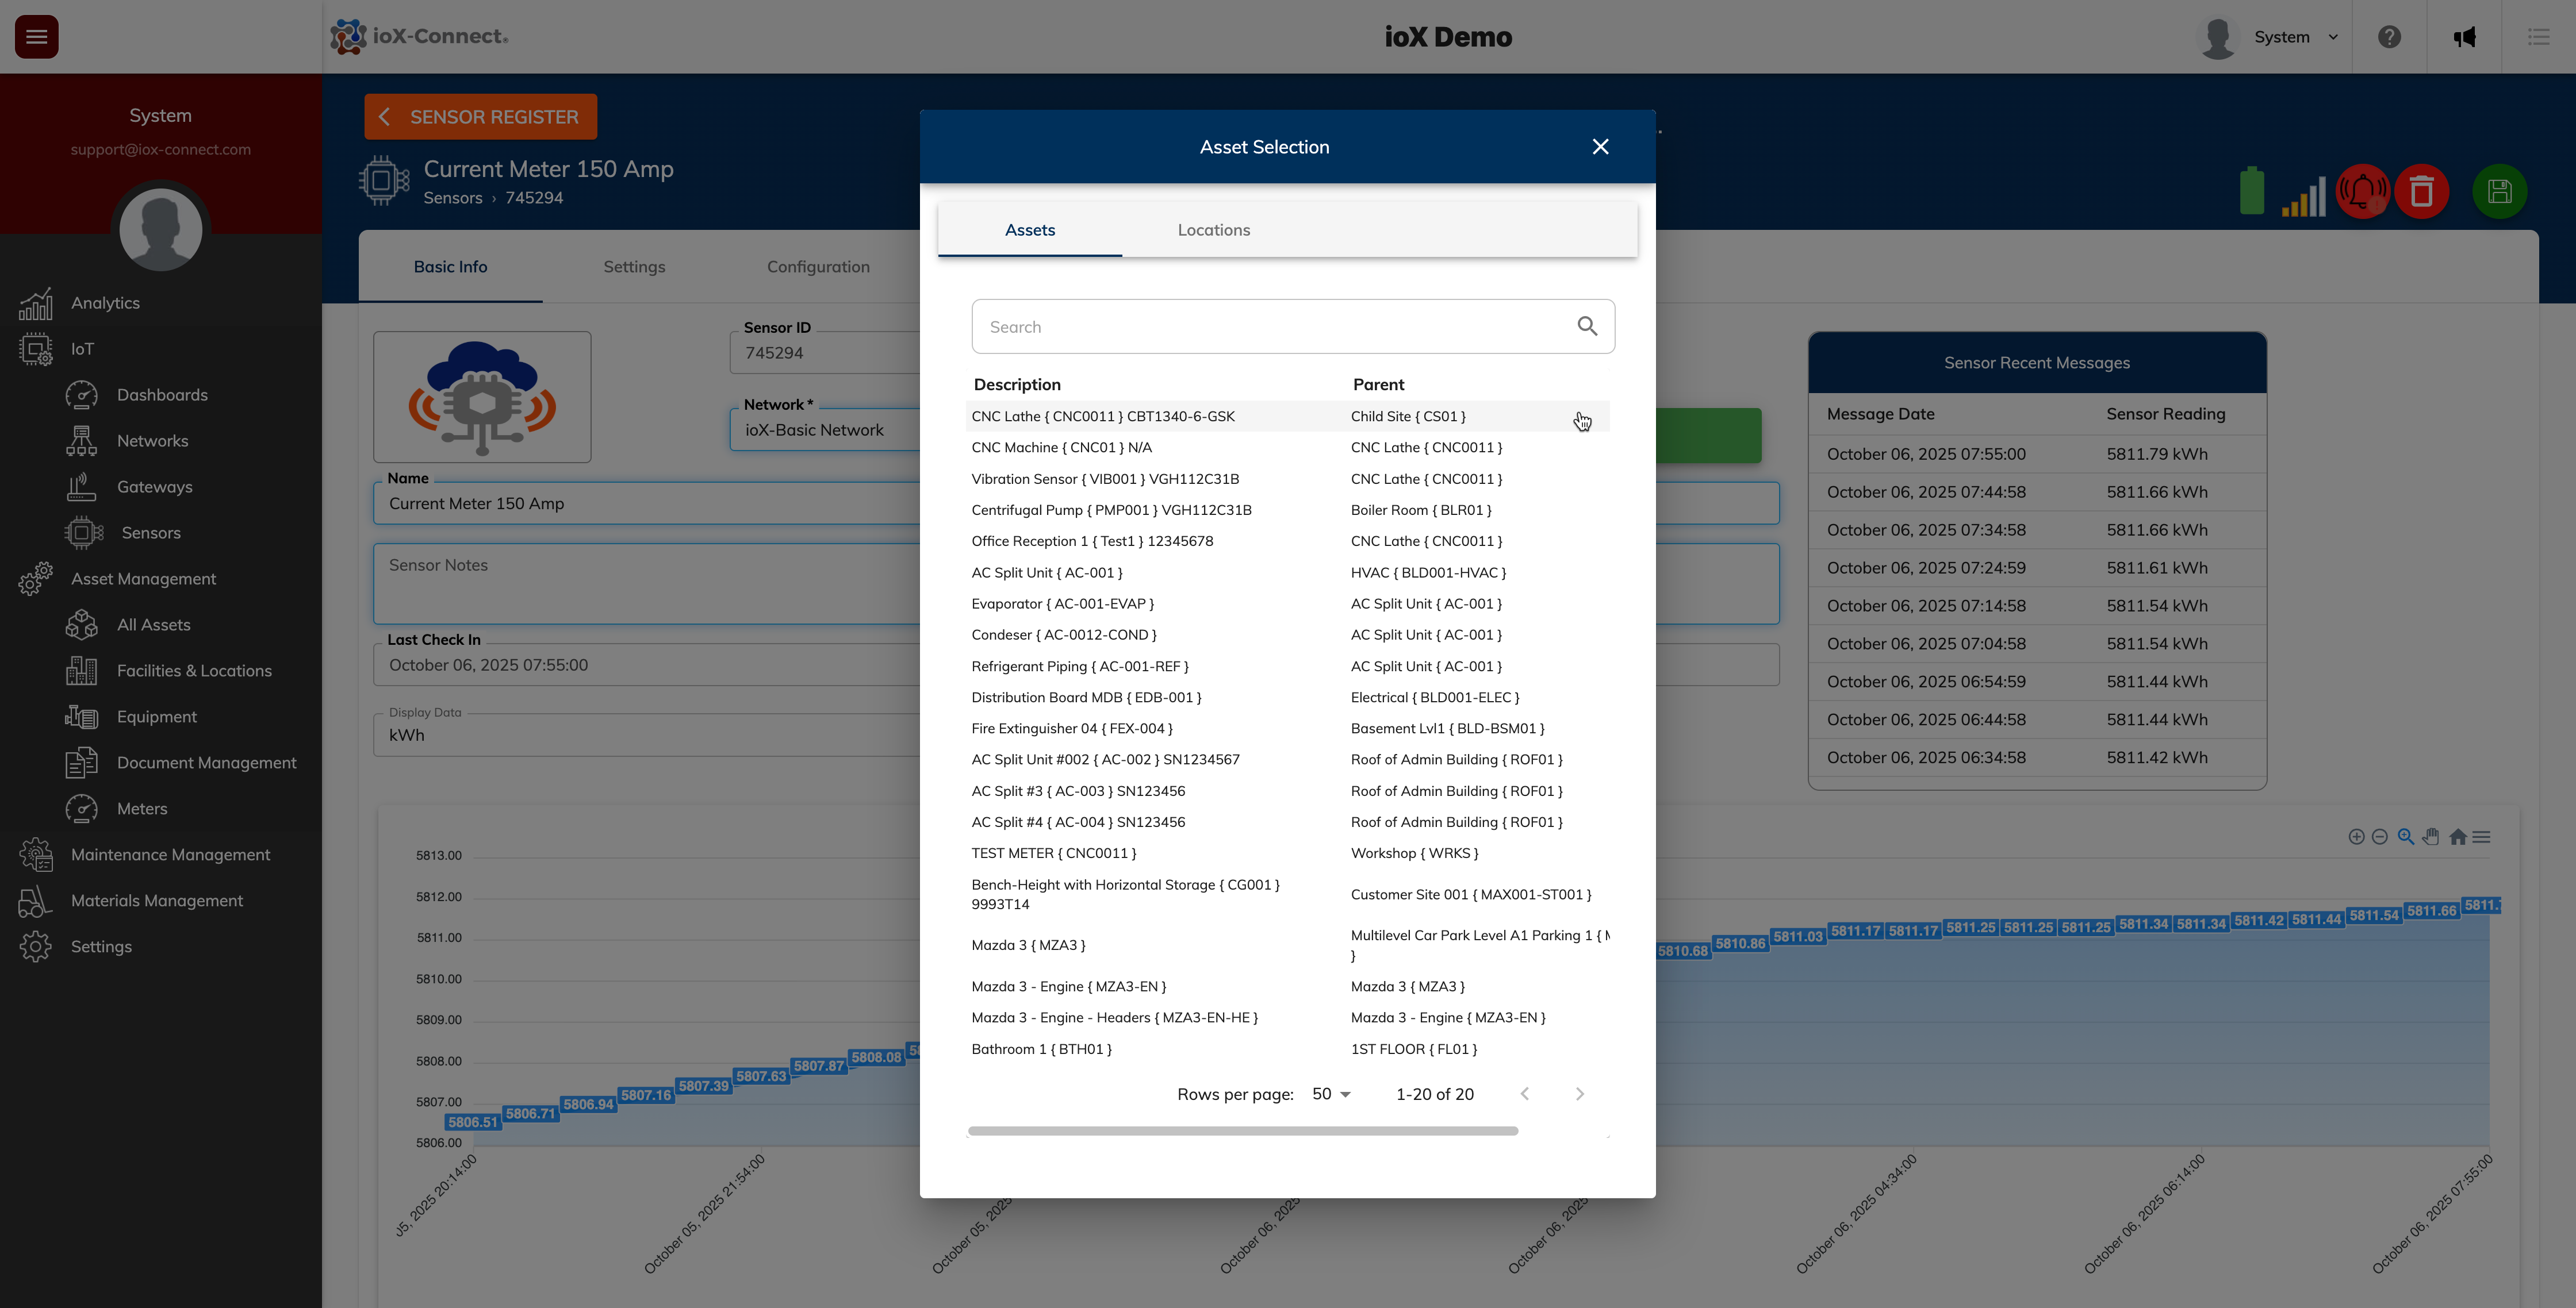
Task: Open the Configuration tab
Action: click(x=818, y=266)
